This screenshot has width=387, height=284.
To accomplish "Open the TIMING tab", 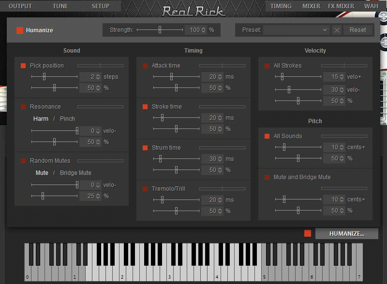I will click(x=281, y=6).
